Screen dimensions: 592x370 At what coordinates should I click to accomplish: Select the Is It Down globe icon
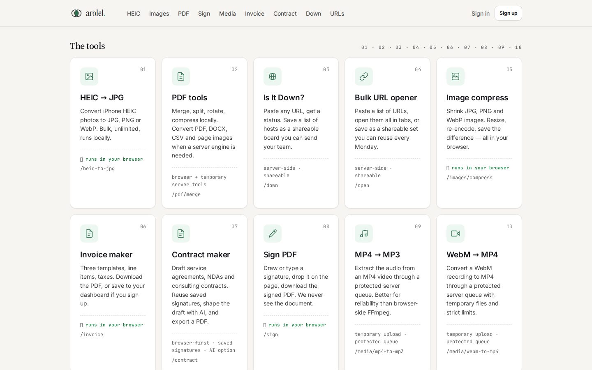[273, 76]
